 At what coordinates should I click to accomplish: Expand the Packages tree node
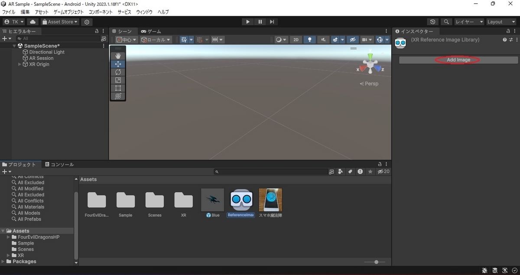pyautogui.click(x=3, y=262)
